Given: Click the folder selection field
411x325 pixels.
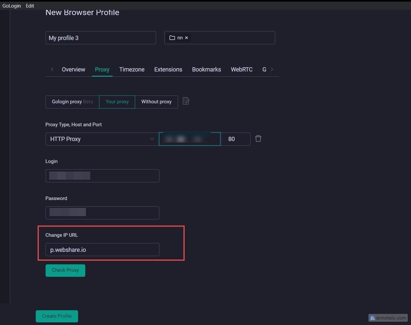Looking at the screenshot, I should [x=219, y=38].
